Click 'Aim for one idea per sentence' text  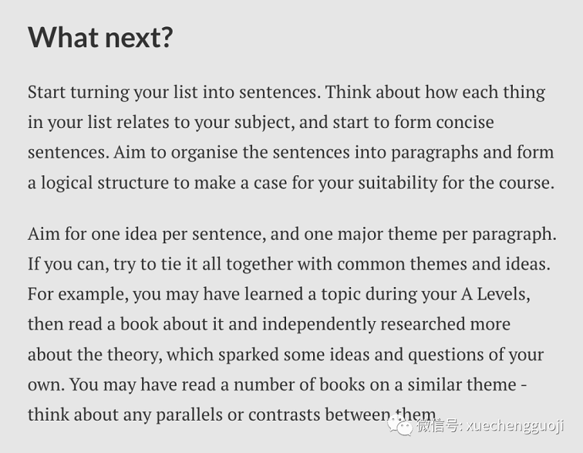(x=147, y=235)
